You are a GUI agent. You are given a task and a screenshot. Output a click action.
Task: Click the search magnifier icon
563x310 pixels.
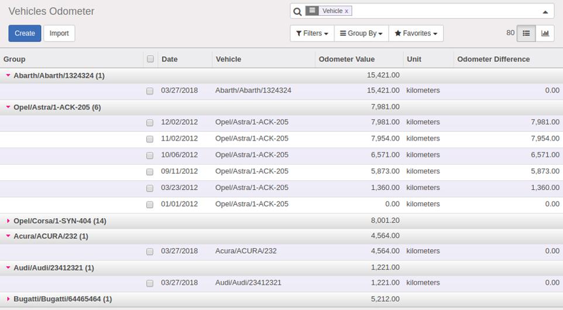(x=297, y=12)
